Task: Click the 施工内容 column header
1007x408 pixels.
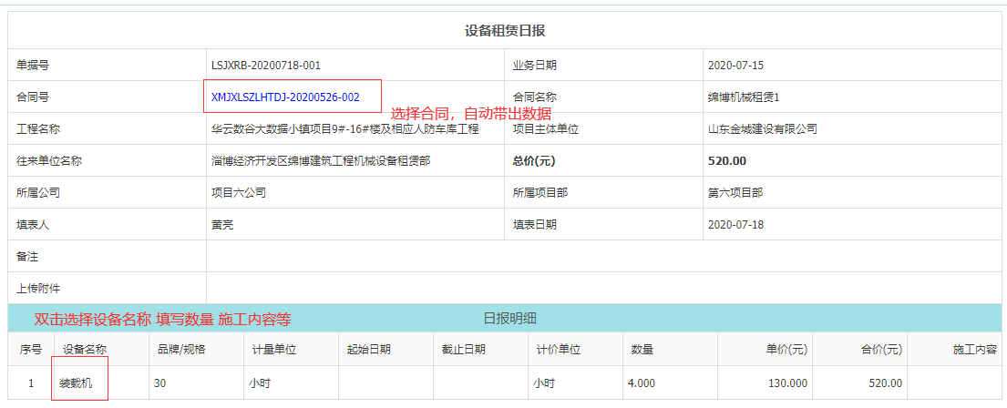Action: pos(975,350)
